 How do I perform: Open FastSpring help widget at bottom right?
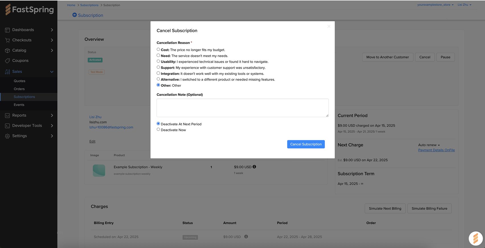pos(476,238)
